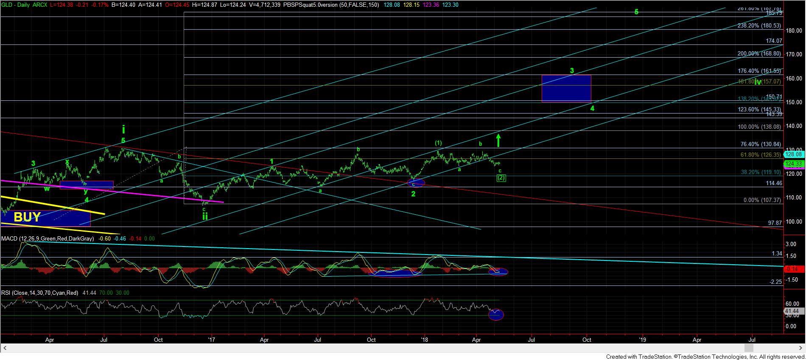806x360 pixels.
Task: Click the blue ellipse on the RSI panel
Action: (x=496, y=314)
